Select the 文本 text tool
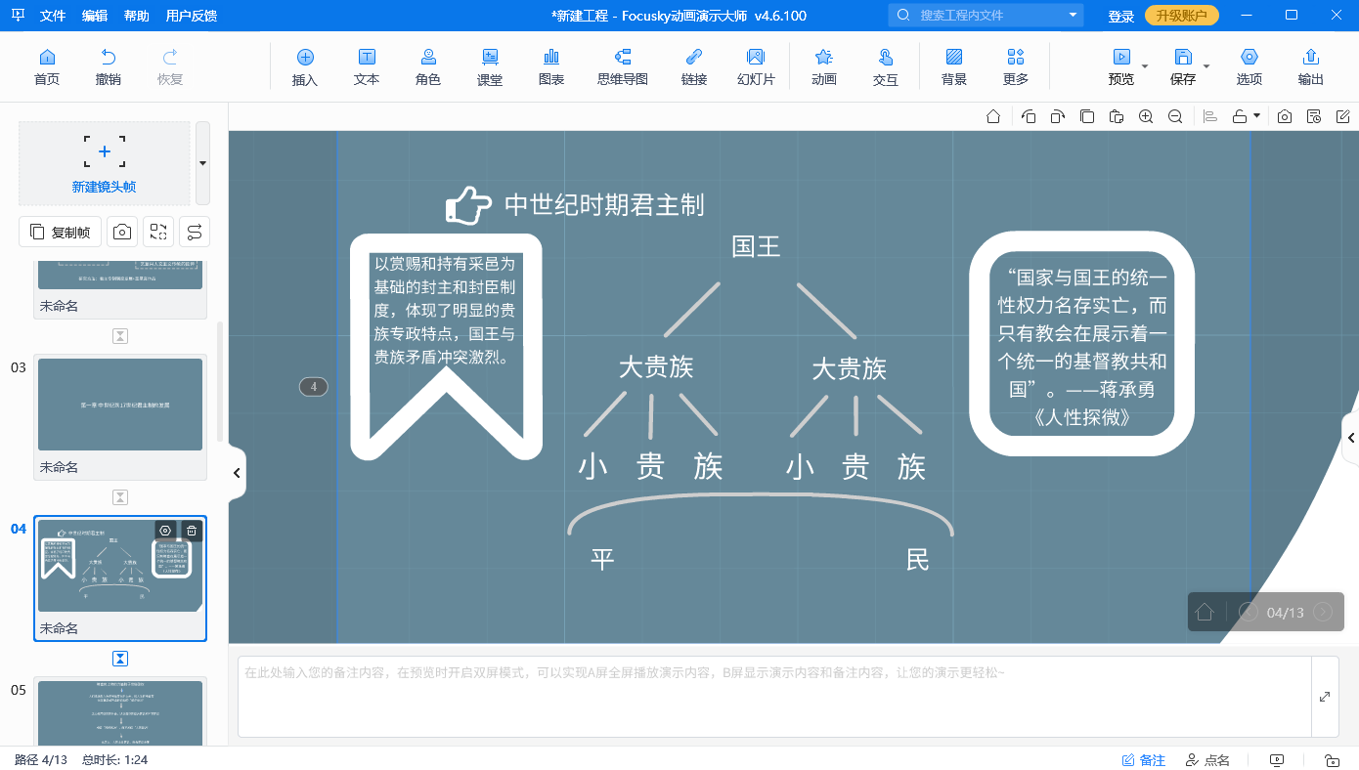The image size is (1359, 770). point(367,66)
